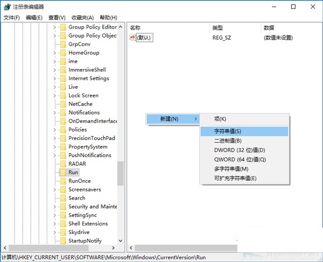The image size is (323, 262).
Task: Click the (数值未设置) data cell
Action: (x=278, y=38)
